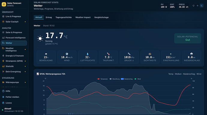The width and height of the screenshot is (207, 115).
Task: Click the 'Stand: 16:52' timestamp text
Action: [49, 26]
